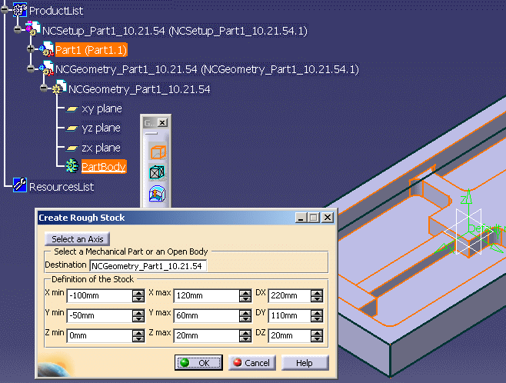This screenshot has height=383, width=506.
Task: Click the PartBody gear icon in tree
Action: [x=72, y=166]
